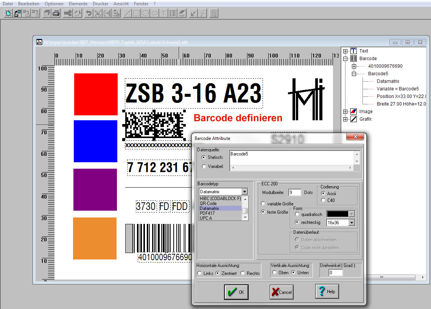
Task: Open the Barcodetyp dropdown
Action: 244,191
